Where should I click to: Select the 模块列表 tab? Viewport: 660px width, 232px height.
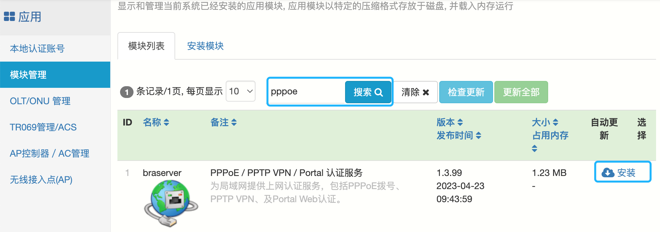coord(146,46)
